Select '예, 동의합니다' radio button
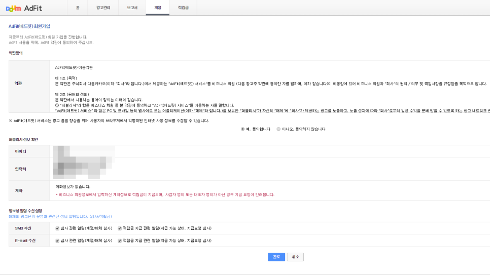 [242, 129]
